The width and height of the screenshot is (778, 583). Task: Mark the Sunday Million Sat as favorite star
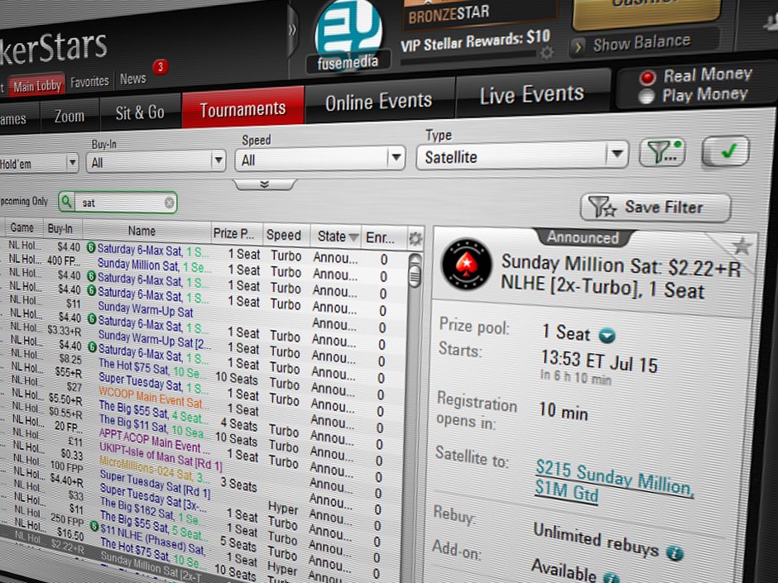pos(742,246)
